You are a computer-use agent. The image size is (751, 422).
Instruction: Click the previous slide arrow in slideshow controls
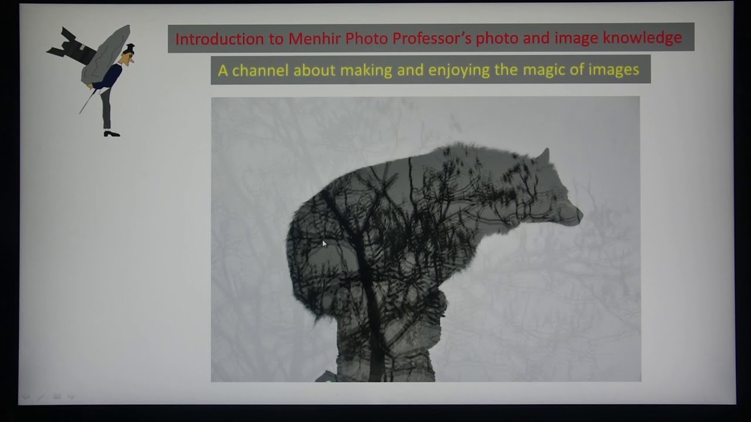[x=26, y=397]
